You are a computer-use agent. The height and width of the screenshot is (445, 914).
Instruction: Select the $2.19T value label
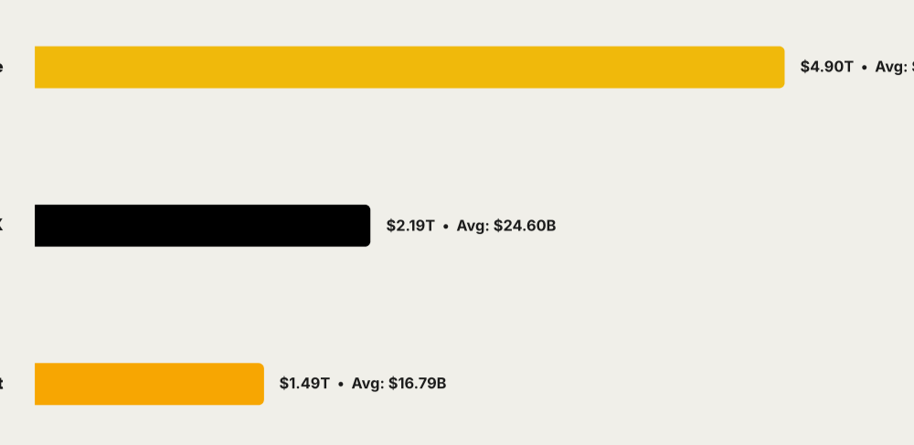410,226
